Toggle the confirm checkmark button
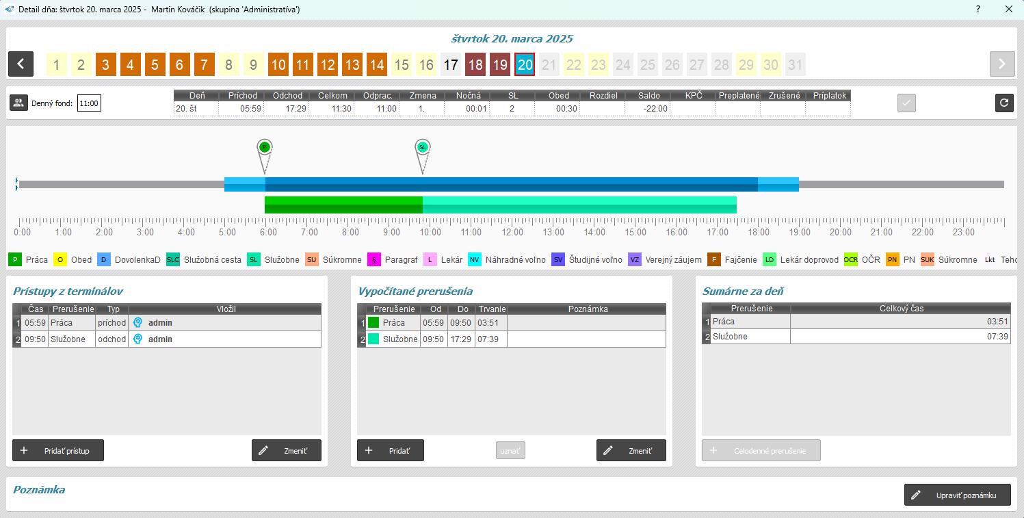Screen dimensions: 1024x518 (x=906, y=103)
